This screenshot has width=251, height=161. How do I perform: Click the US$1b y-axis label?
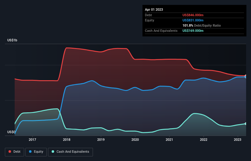coord(12,40)
